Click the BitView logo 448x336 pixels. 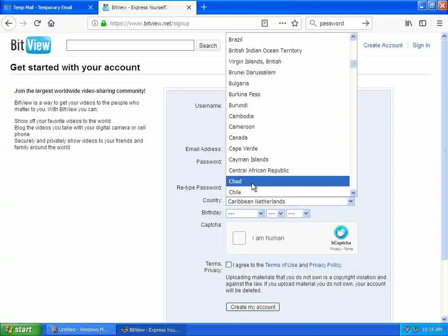click(31, 45)
